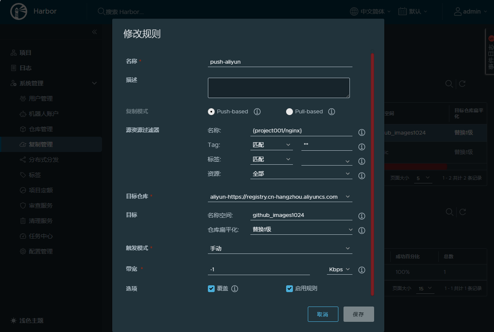Show info for source filter name field

click(362, 132)
